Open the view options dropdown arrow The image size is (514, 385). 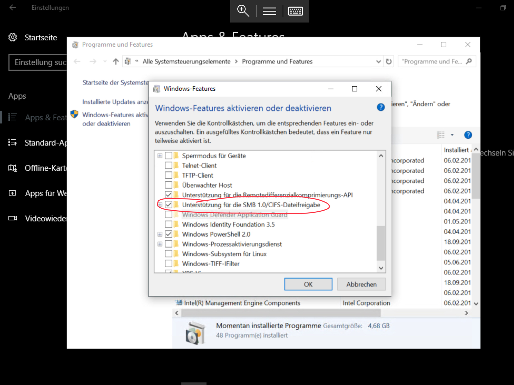(452, 135)
